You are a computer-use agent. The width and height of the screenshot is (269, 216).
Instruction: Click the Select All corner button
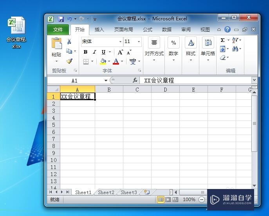54,89
